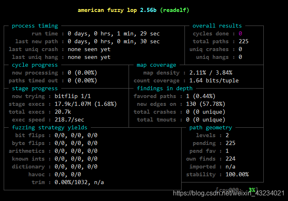Select exec speed value '218.7/sec'
This screenshot has width=288, height=201.
pyautogui.click(x=69, y=119)
